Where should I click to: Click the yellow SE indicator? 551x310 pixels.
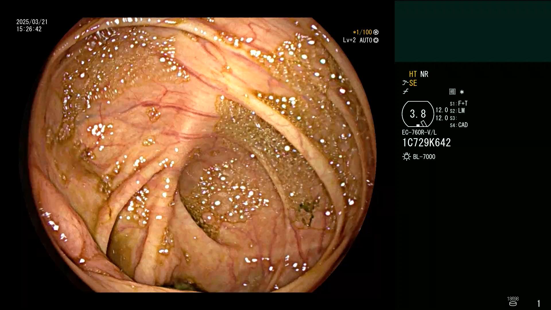(x=413, y=83)
